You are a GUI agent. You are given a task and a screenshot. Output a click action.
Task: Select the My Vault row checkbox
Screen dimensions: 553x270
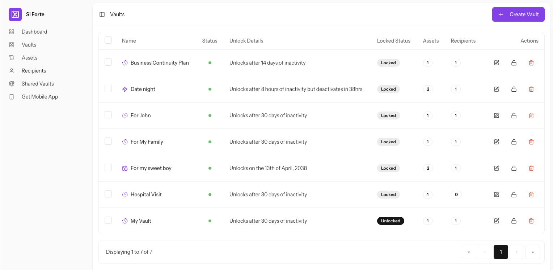click(108, 220)
